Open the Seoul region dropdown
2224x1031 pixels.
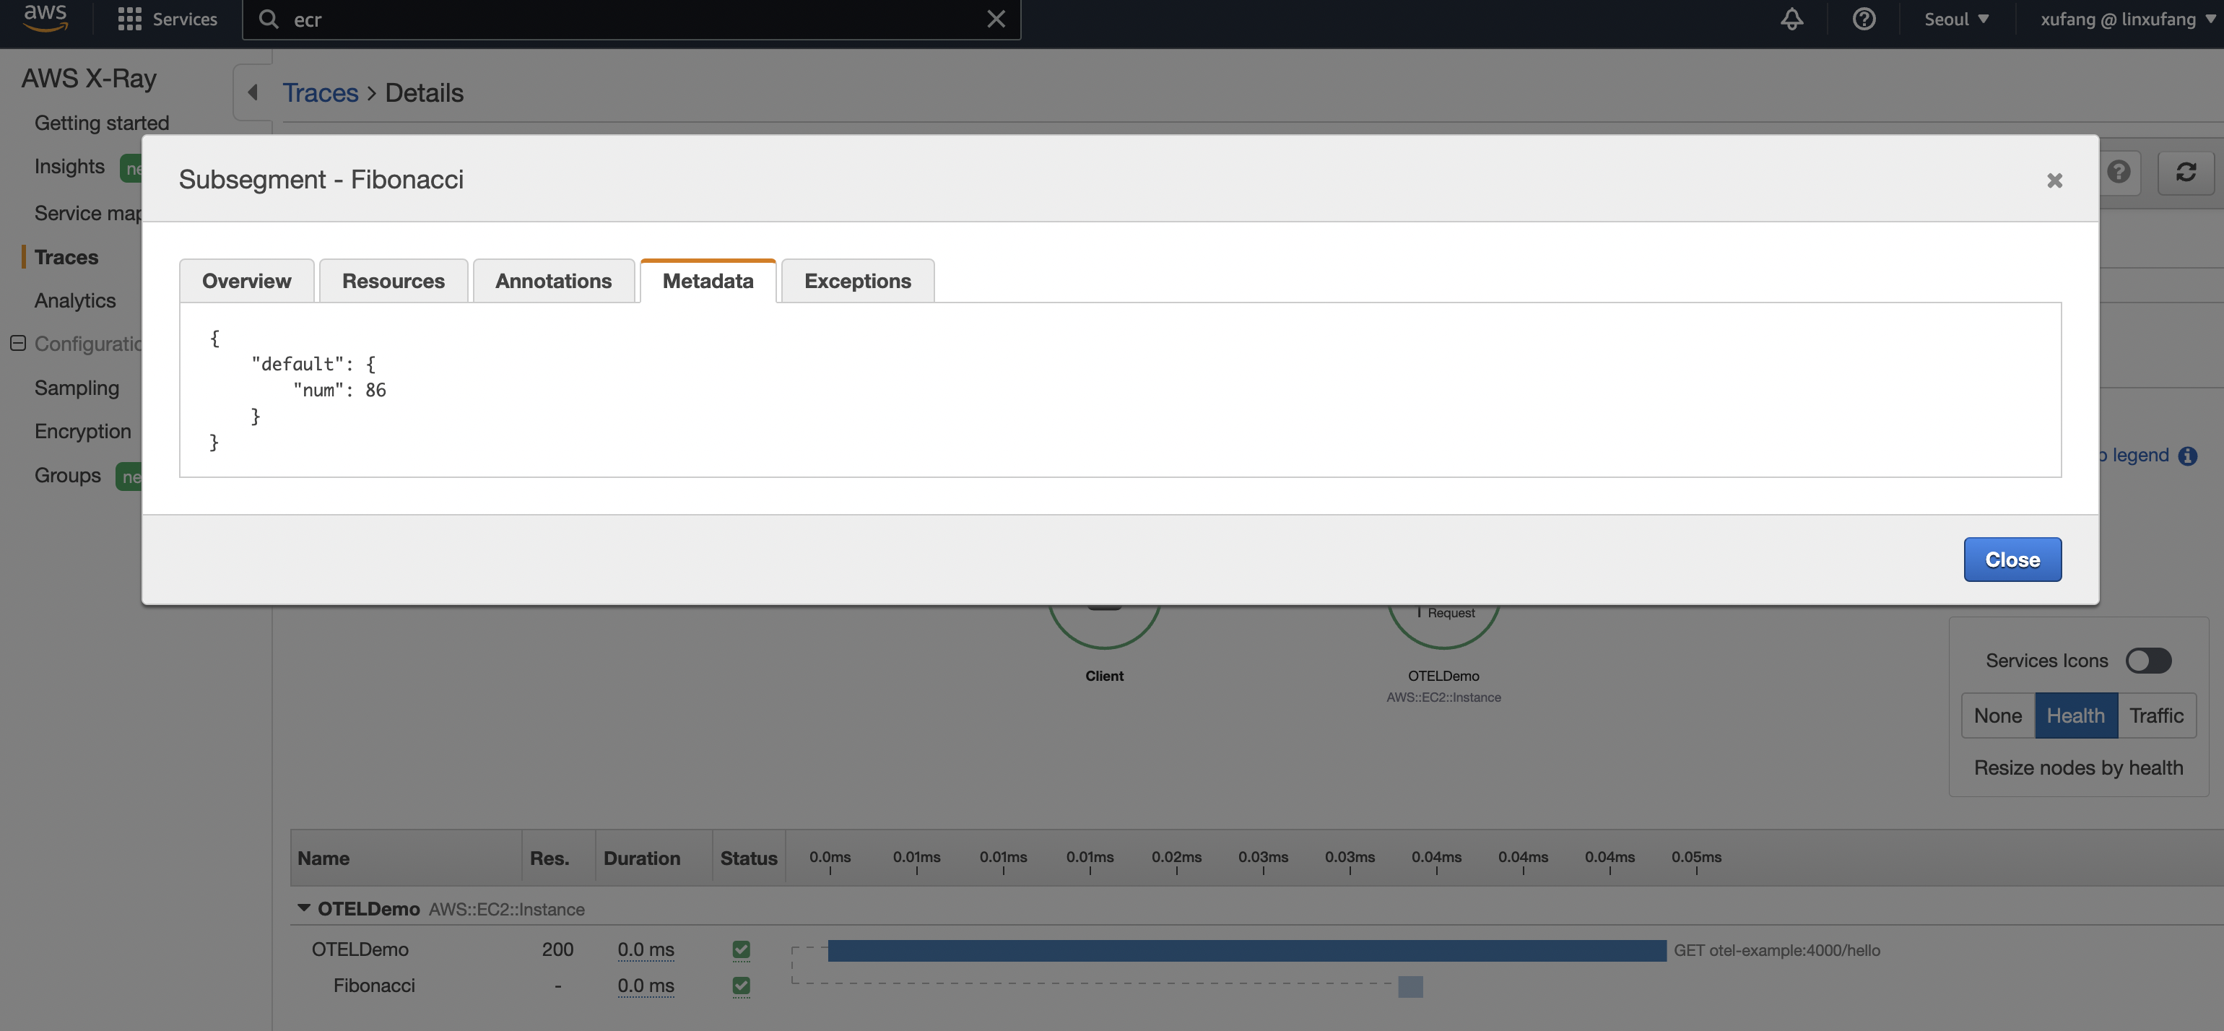tap(1955, 19)
